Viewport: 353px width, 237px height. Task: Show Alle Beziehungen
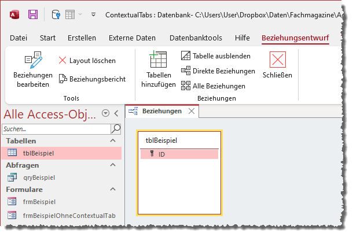pyautogui.click(x=213, y=86)
